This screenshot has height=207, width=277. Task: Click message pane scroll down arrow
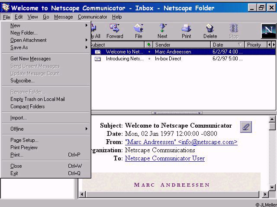tap(272, 187)
